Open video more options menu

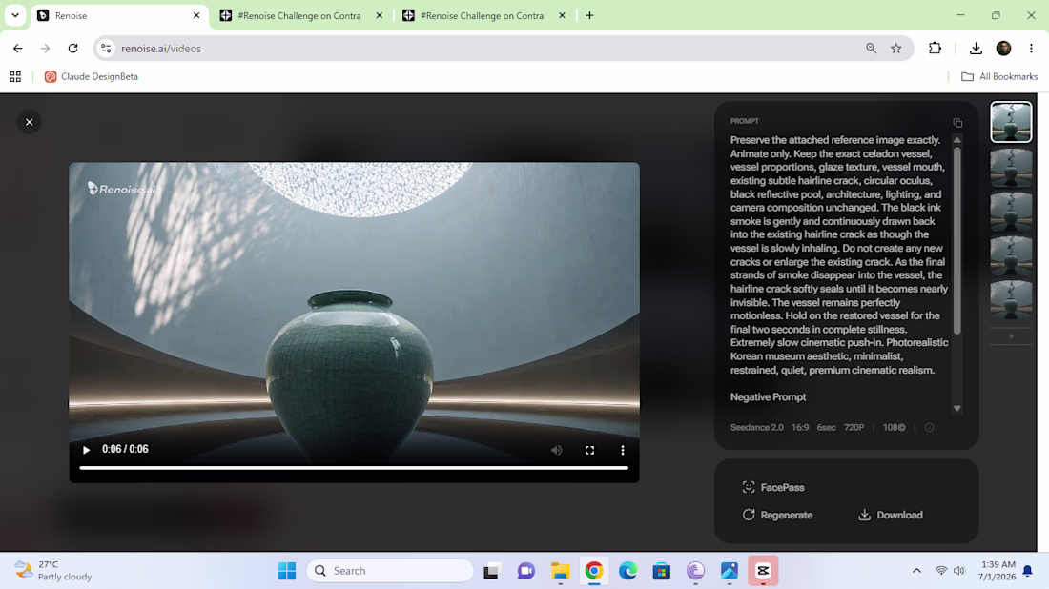[x=622, y=450]
